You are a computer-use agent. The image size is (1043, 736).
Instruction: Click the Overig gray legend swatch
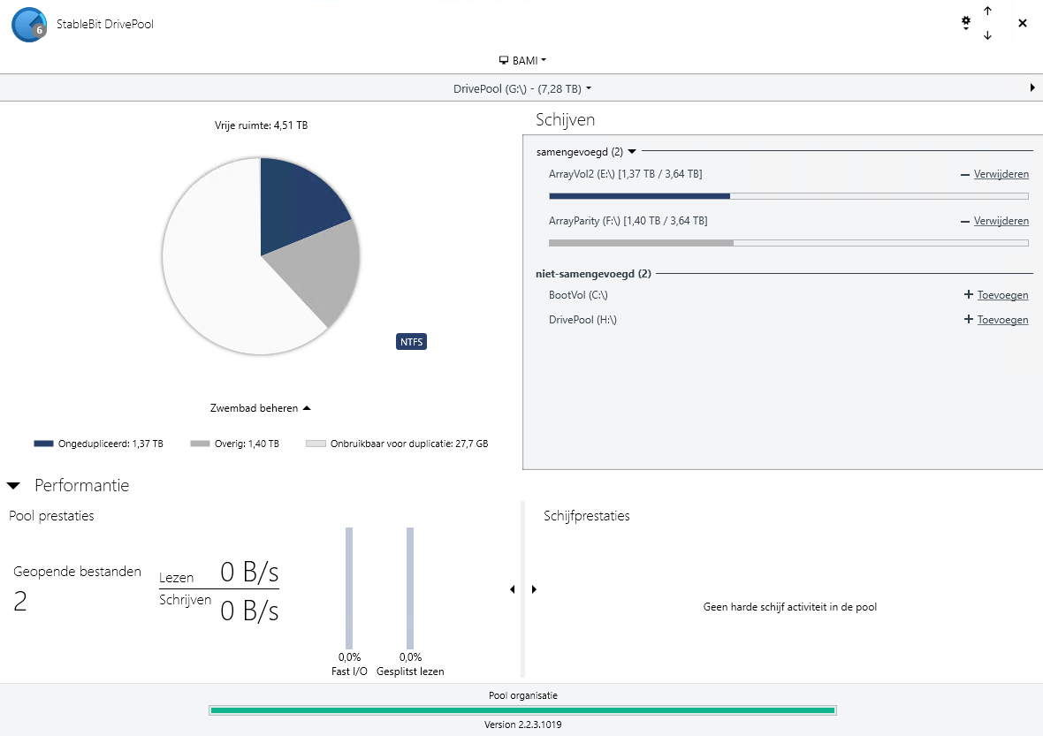[200, 444]
